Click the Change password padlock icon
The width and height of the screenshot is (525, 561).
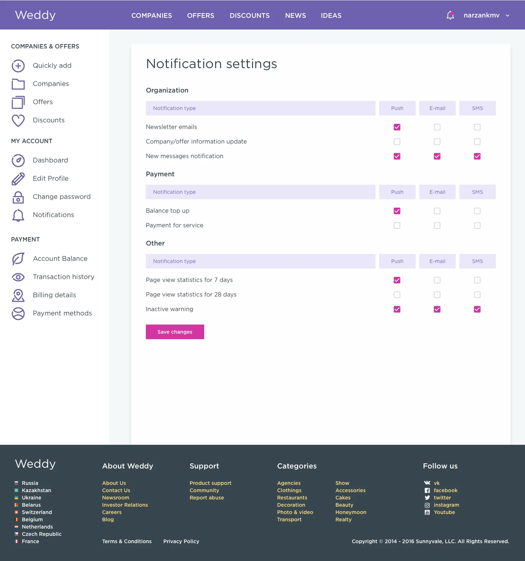click(18, 197)
